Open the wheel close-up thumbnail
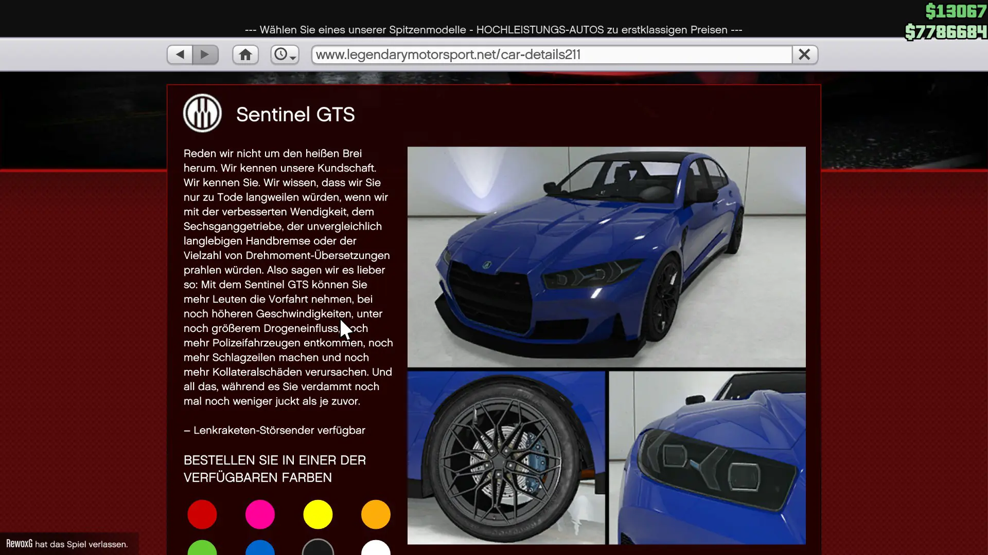988x555 pixels. [506, 457]
